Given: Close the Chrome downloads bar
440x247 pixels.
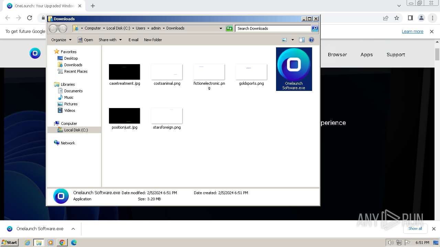Looking at the screenshot, I should (433, 229).
